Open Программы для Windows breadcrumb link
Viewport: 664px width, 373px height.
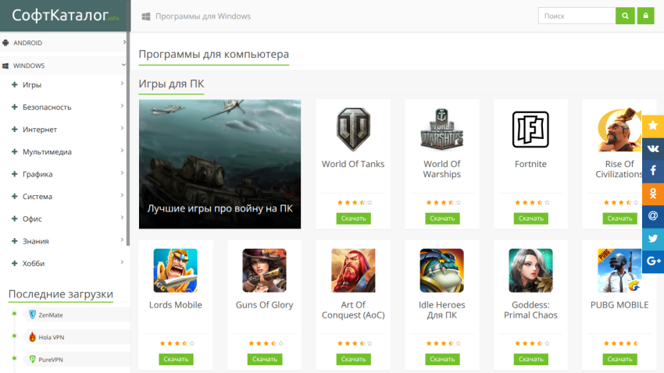(203, 16)
